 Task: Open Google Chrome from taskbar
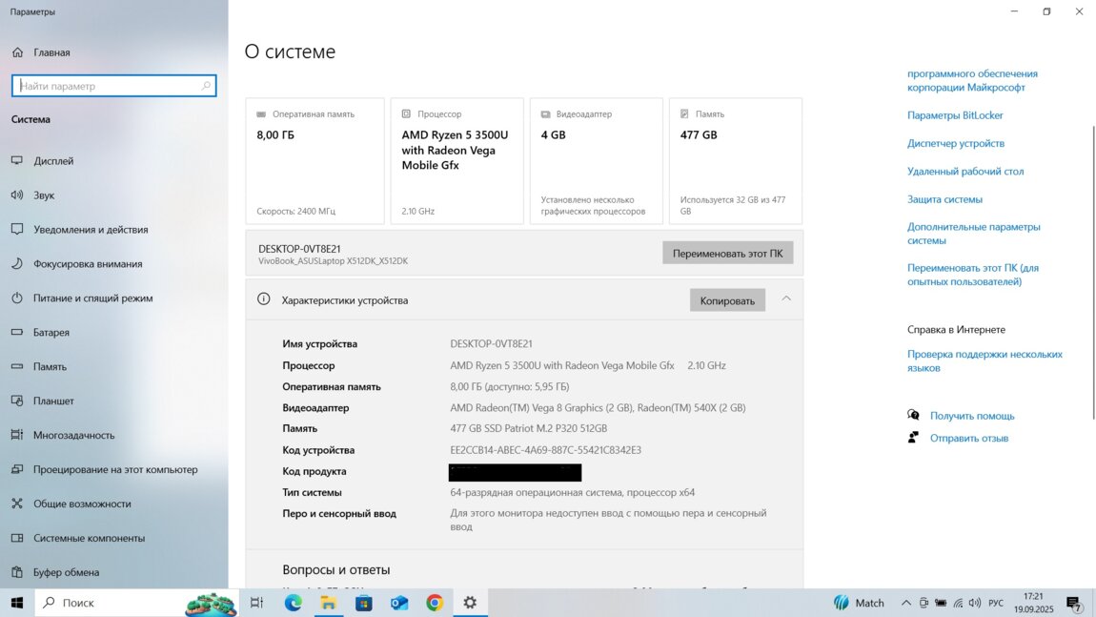pyautogui.click(x=435, y=603)
